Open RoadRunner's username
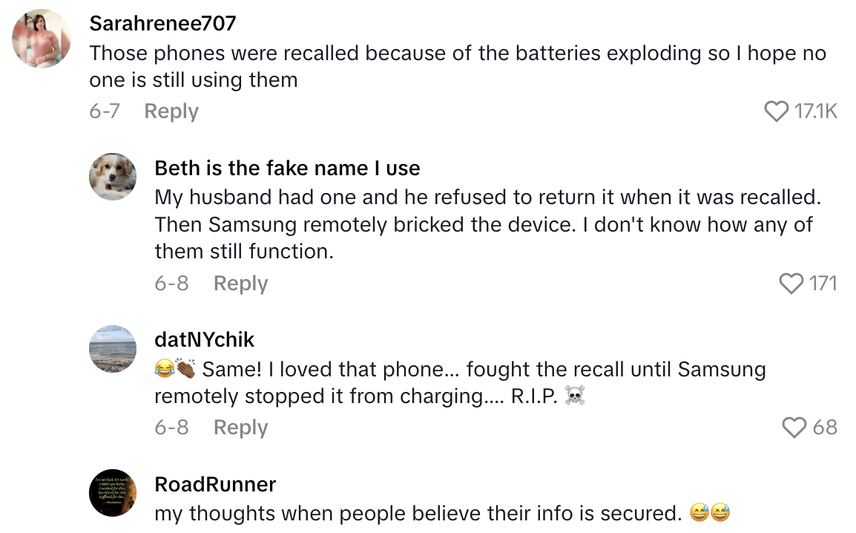856x533 pixels. [215, 484]
